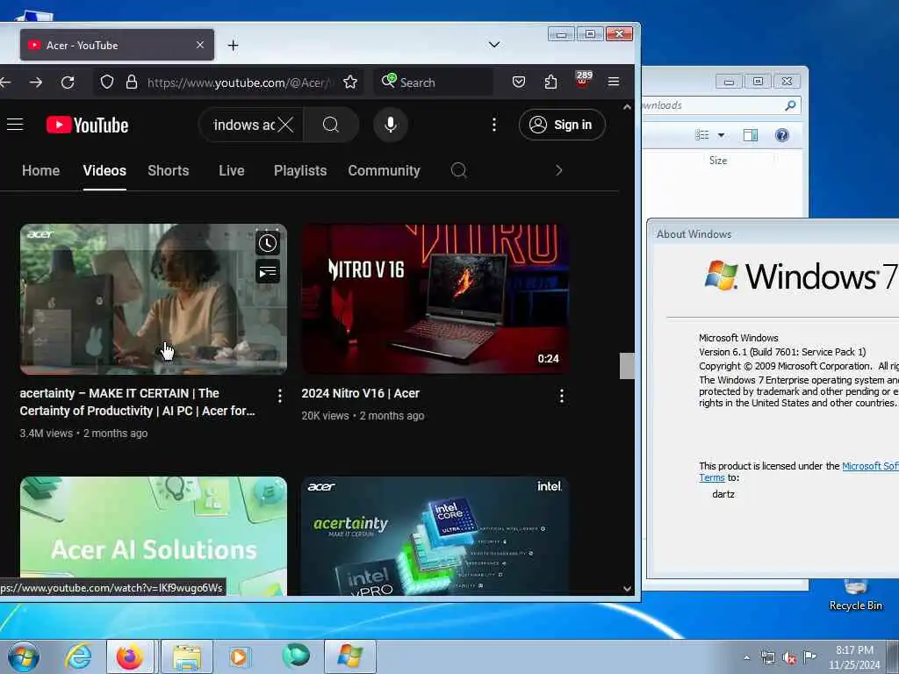Image resolution: width=899 pixels, height=674 pixels.
Task: Click muted volume tray icon
Action: (x=789, y=657)
